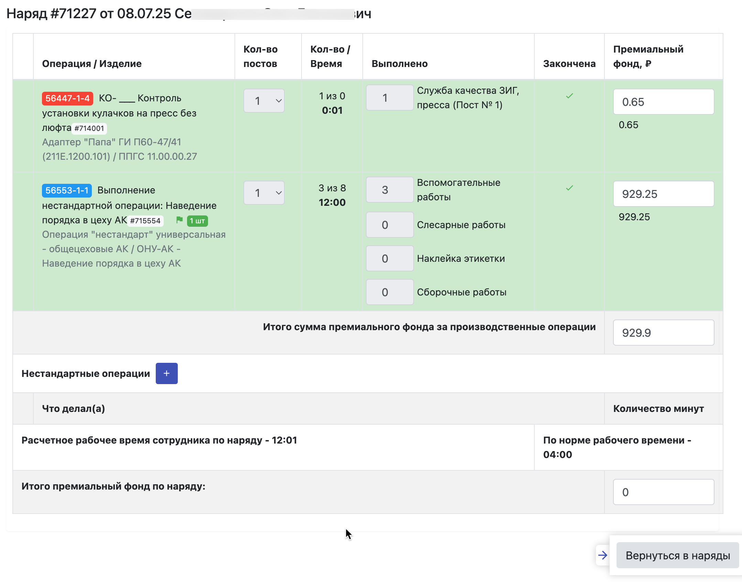Click the Наклейка этикетки quantity field
This screenshot has height=582, width=742.
tap(389, 259)
